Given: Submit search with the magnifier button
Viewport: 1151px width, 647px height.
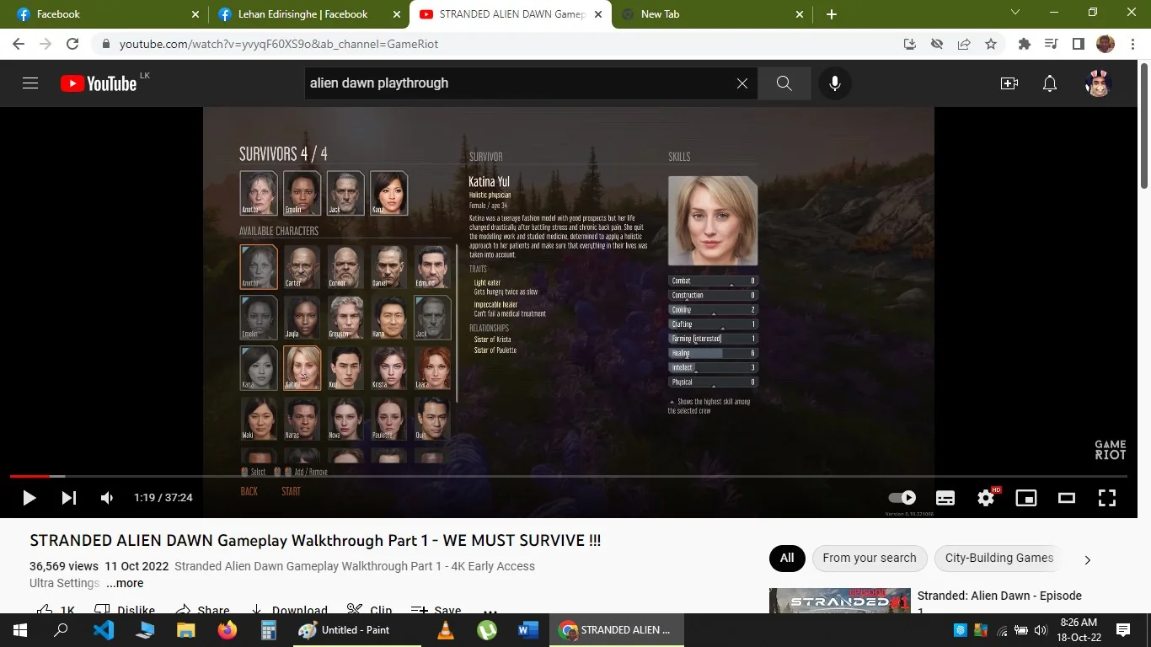Looking at the screenshot, I should point(784,83).
